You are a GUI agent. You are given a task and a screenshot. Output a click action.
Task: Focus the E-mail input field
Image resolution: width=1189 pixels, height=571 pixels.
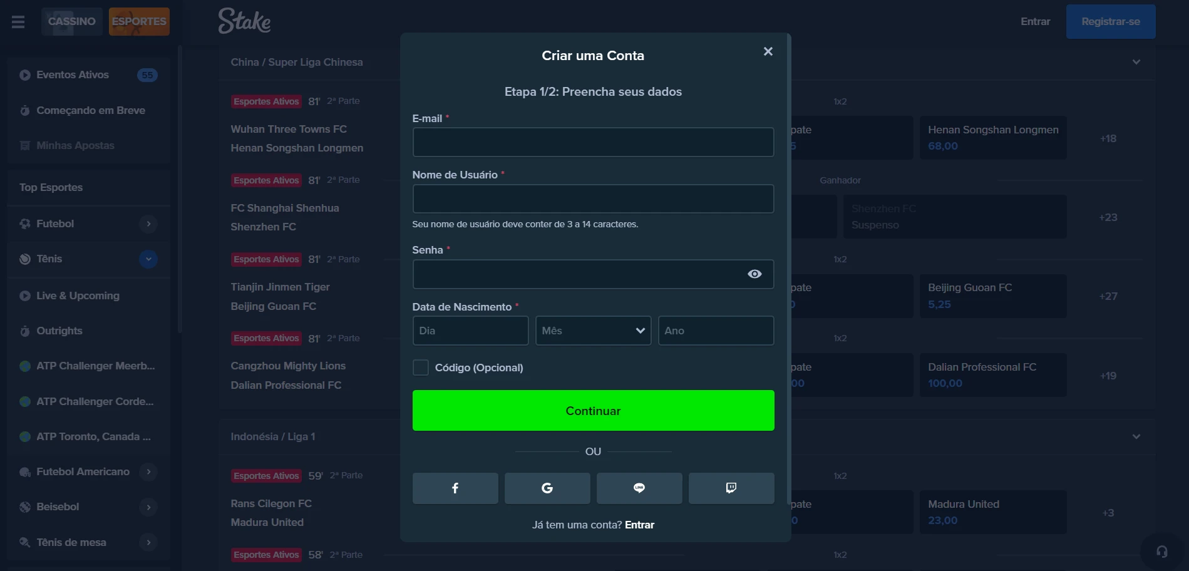point(593,142)
